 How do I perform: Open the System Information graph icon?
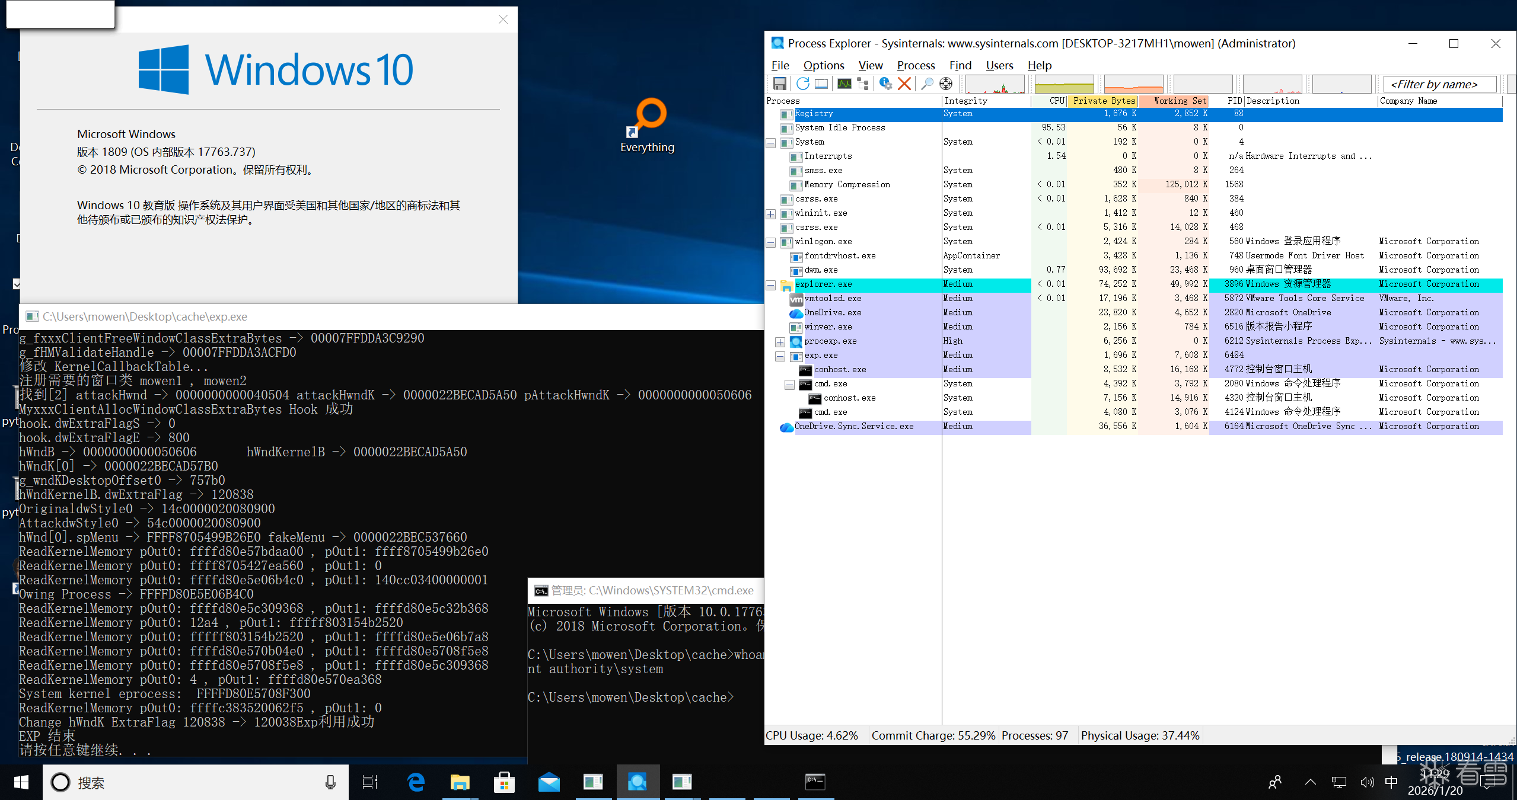[844, 84]
